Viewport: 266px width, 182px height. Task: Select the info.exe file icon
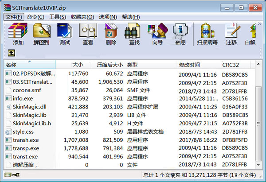8,98
